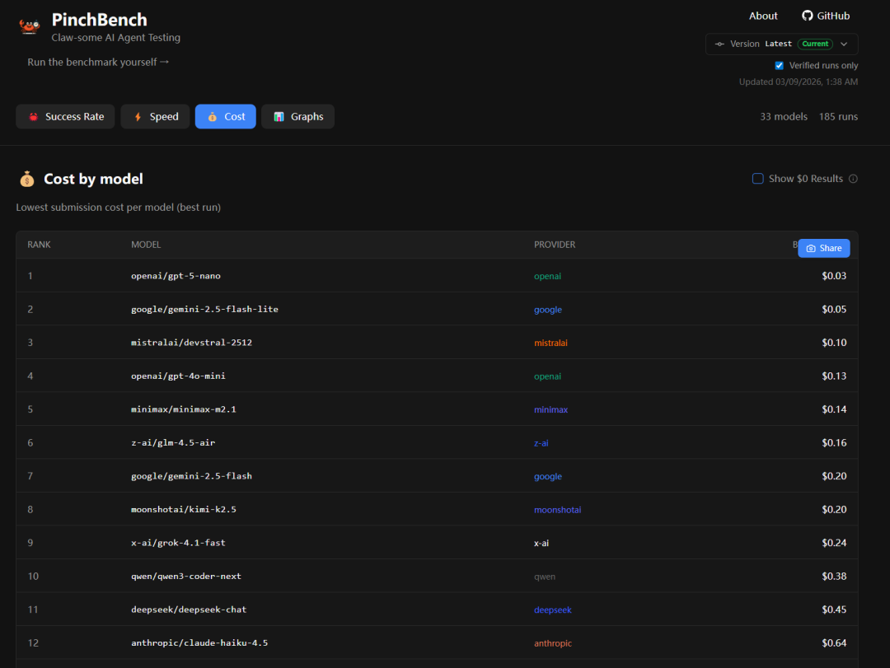Uncheck Verified runs only checkbox
This screenshot has height=668, width=890.
coord(779,66)
